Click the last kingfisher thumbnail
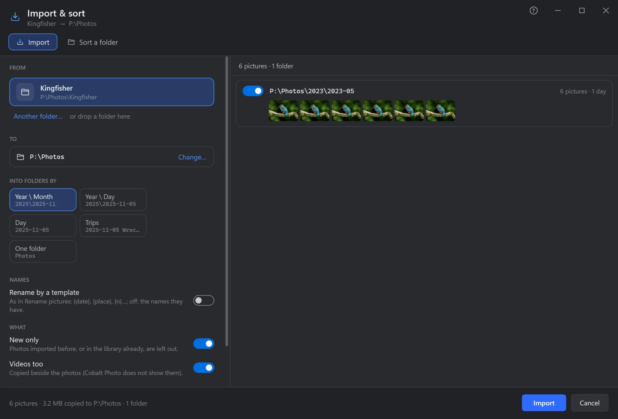Viewport: 618px width, 419px height. 440,111
